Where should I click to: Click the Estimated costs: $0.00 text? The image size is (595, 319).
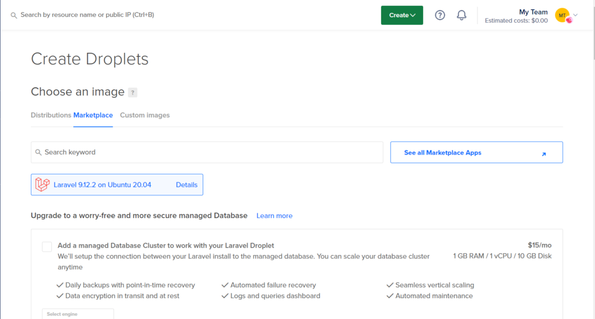click(x=516, y=20)
